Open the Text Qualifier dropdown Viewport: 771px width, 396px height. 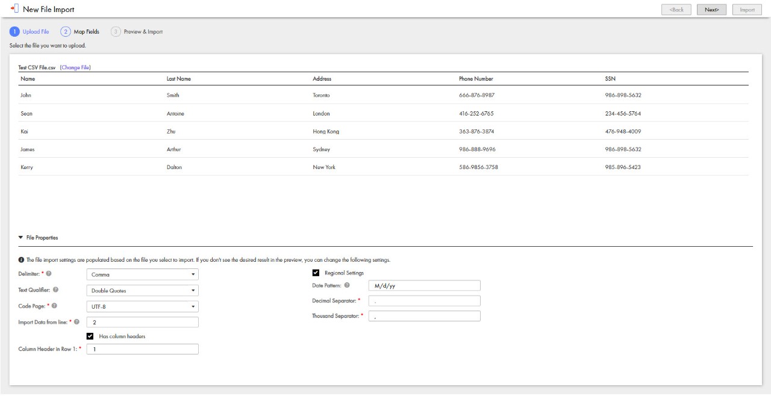pos(143,291)
